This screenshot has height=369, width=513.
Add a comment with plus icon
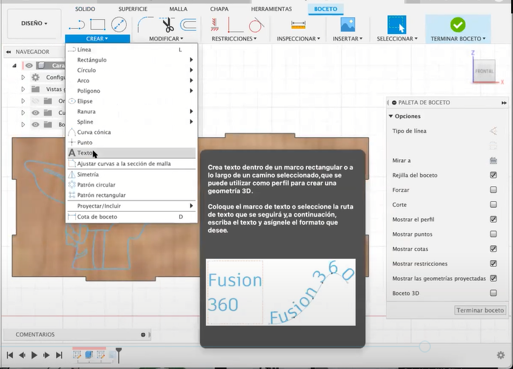pyautogui.click(x=143, y=334)
